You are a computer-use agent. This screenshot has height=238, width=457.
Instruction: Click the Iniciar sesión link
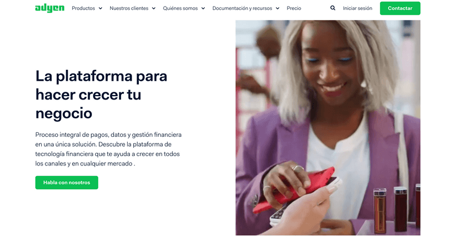pyautogui.click(x=357, y=8)
